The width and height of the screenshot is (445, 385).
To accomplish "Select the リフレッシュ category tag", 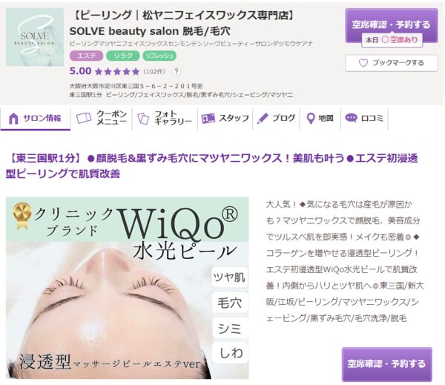I will (159, 56).
